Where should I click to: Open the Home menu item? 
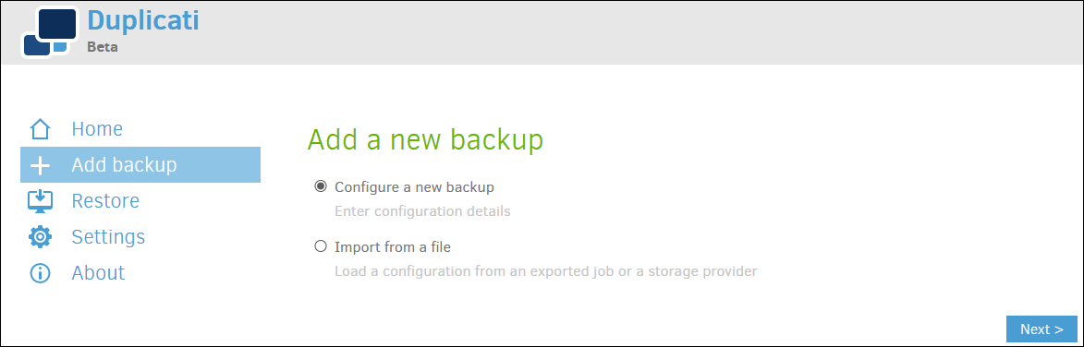[97, 129]
